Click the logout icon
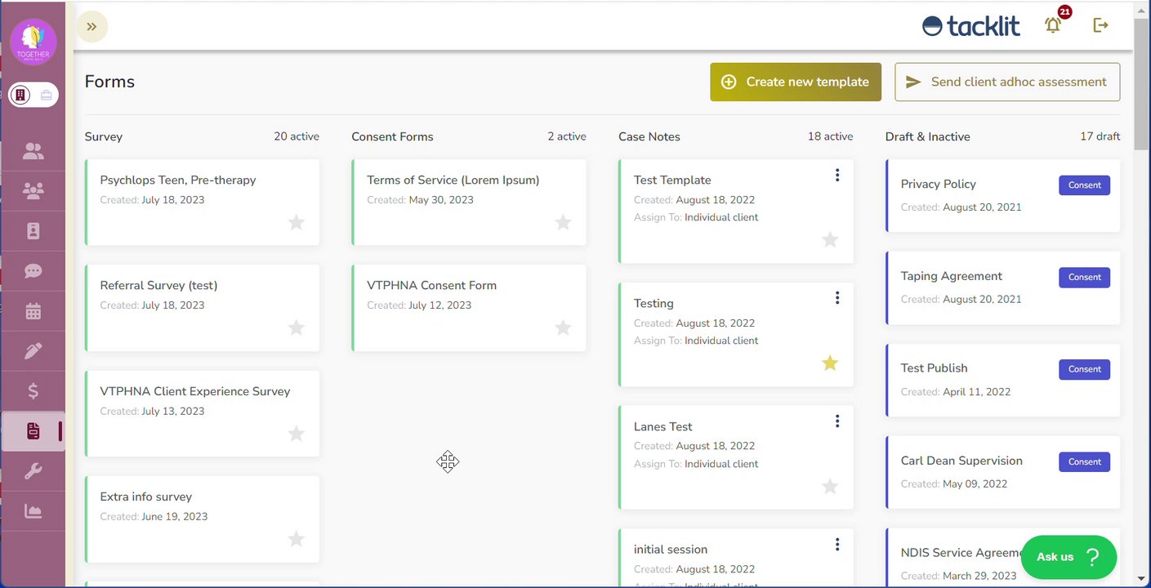Screen dimensions: 1151x588 pyautogui.click(x=1100, y=26)
